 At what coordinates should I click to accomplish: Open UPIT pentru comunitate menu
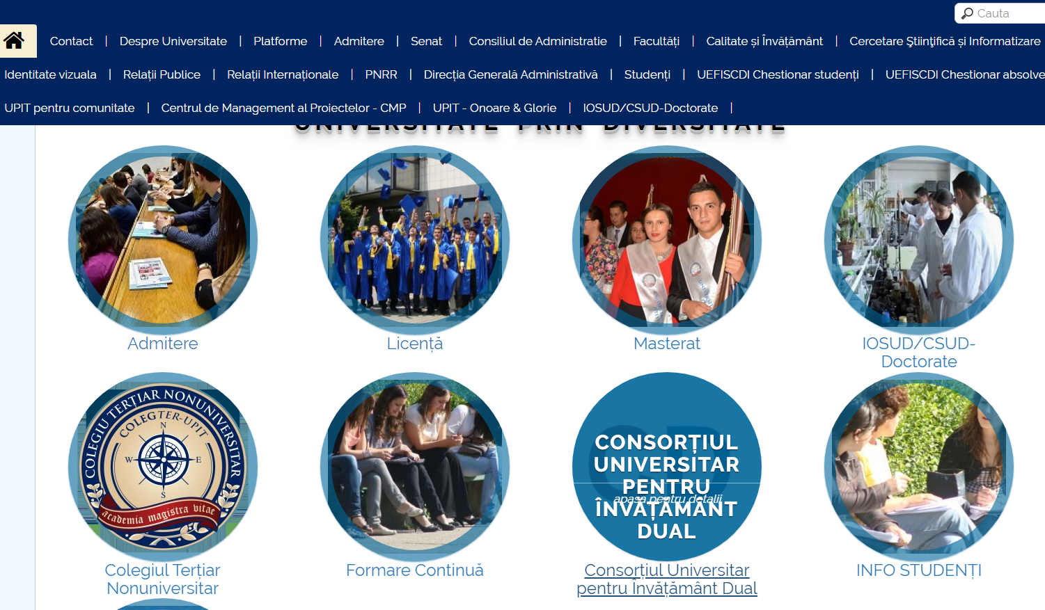coord(70,108)
